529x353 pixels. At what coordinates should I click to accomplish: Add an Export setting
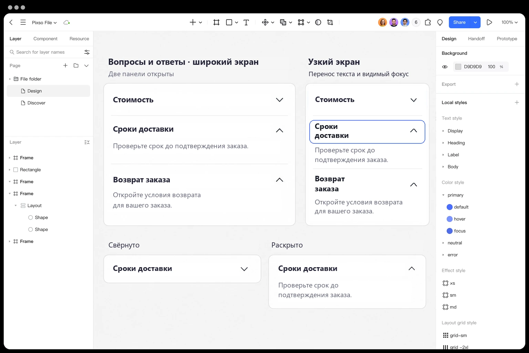pos(517,84)
